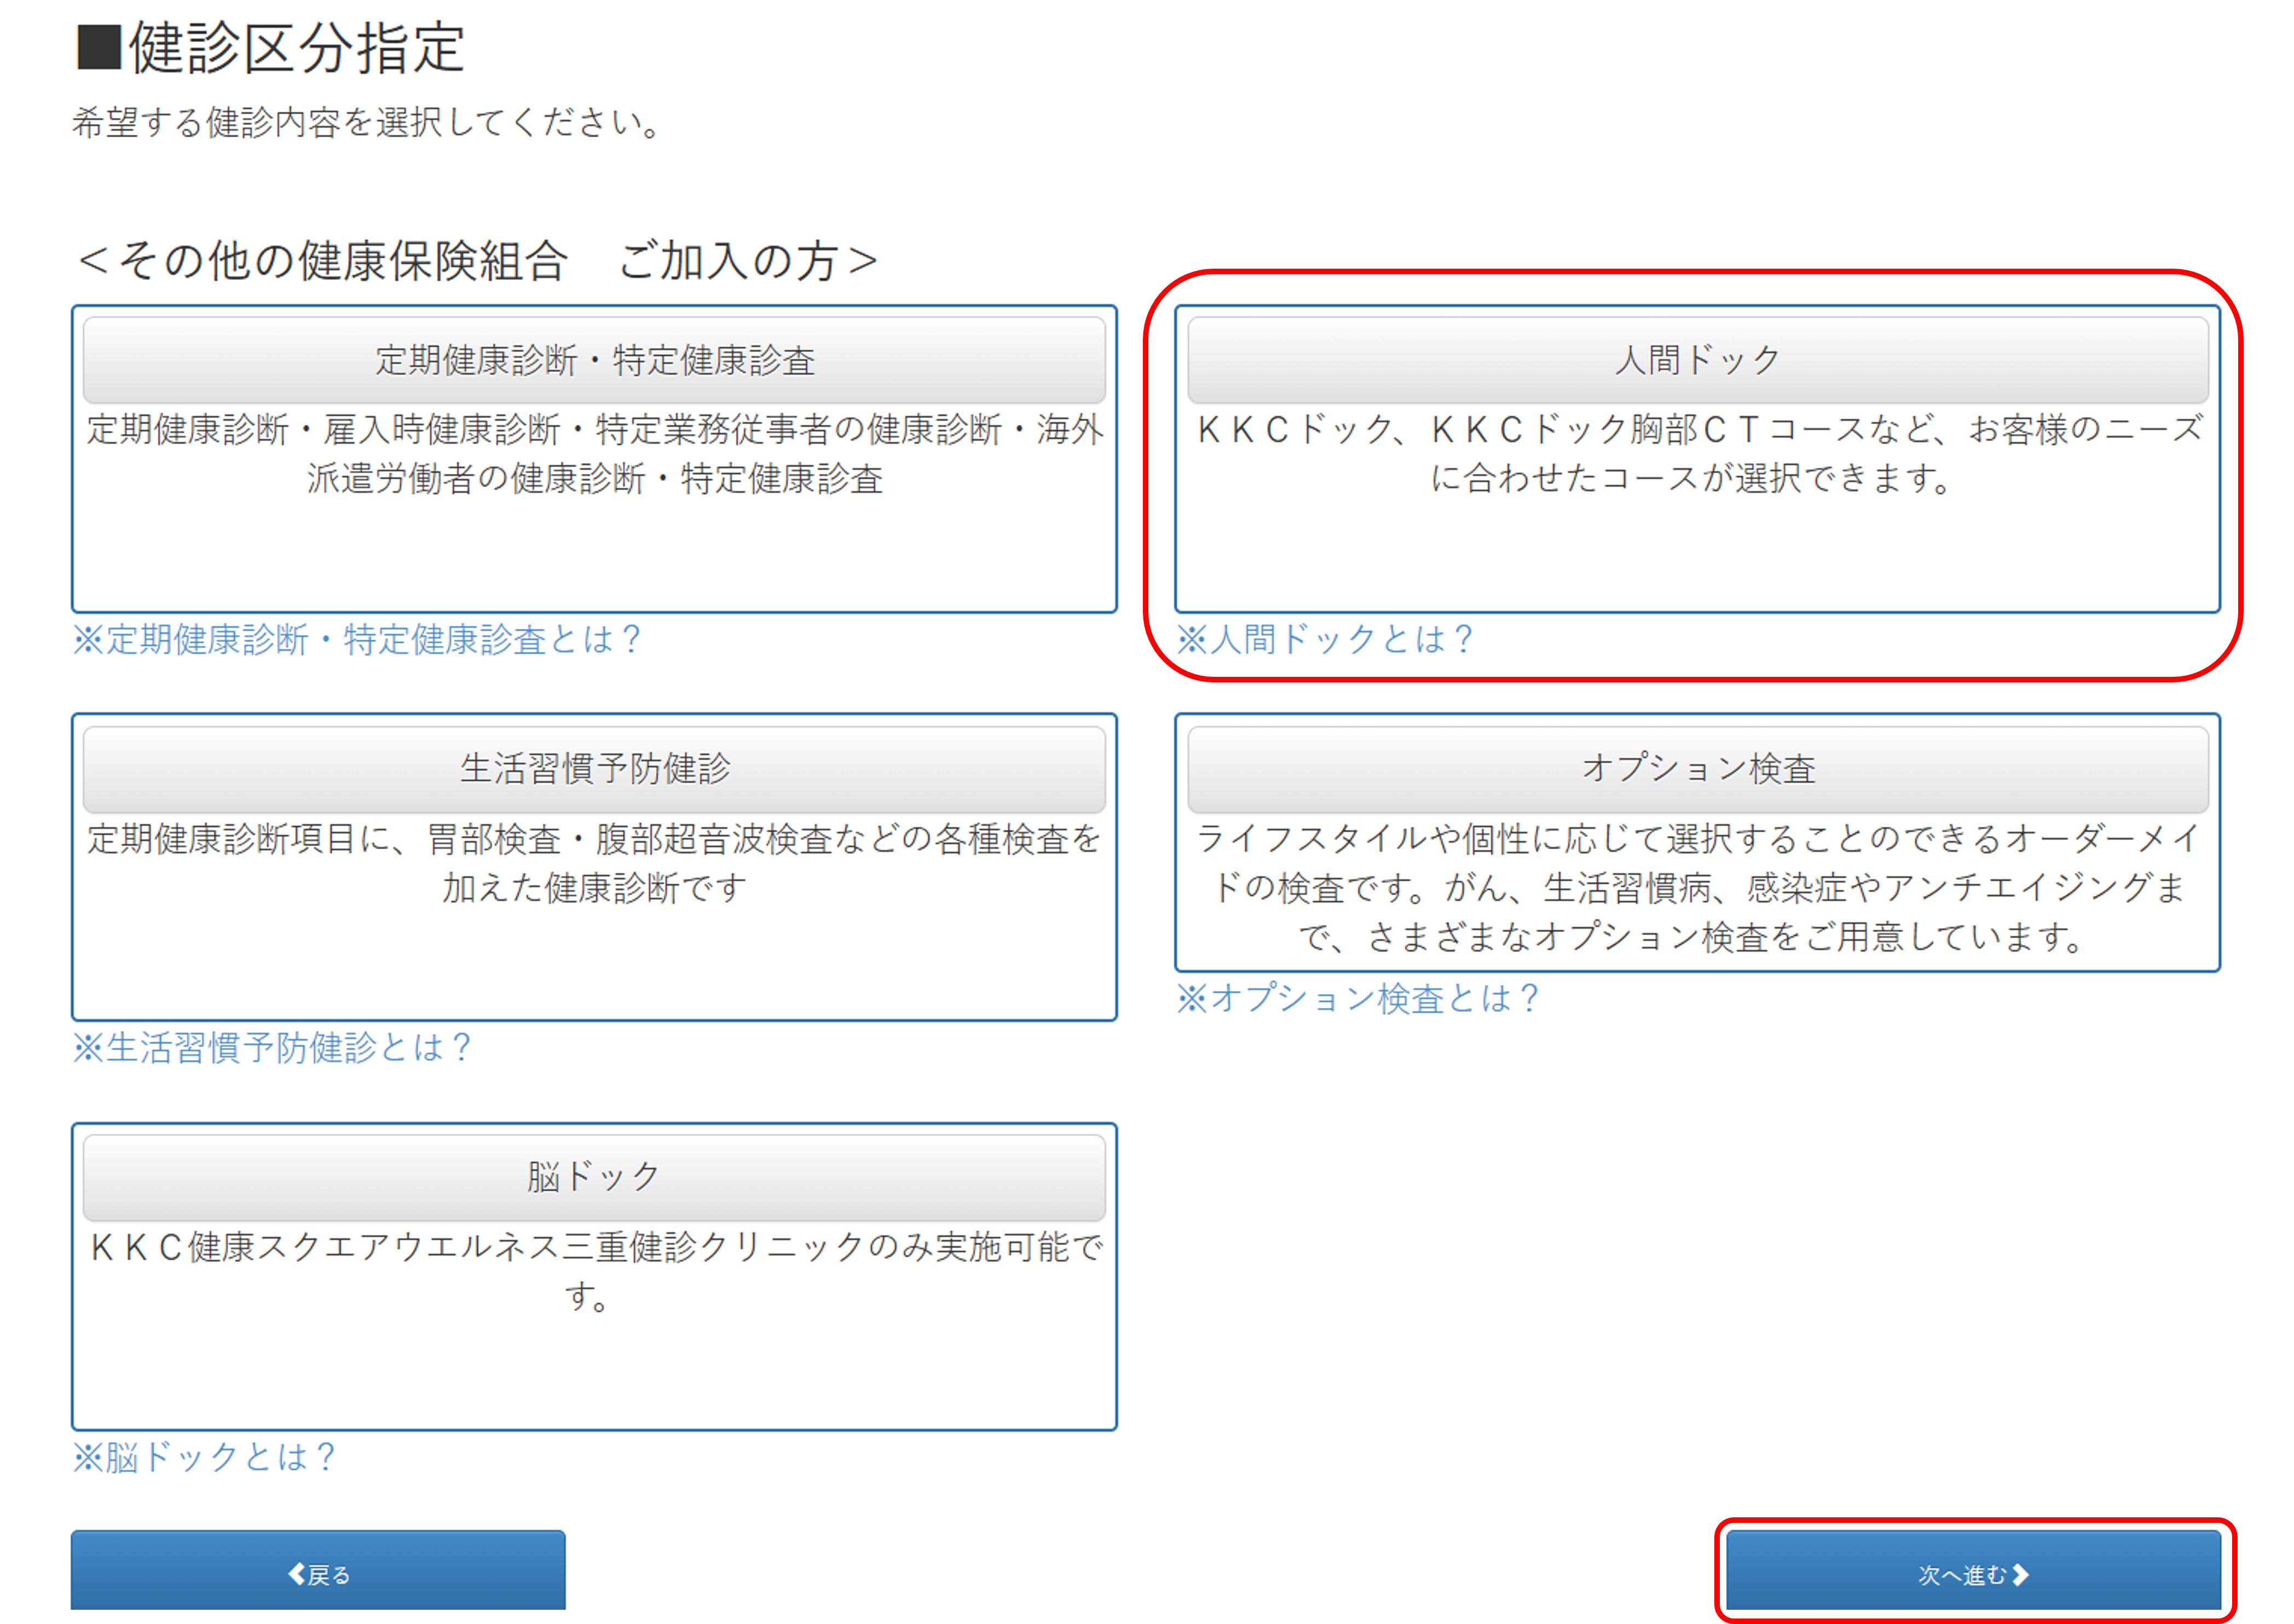Image resolution: width=2294 pixels, height=1624 pixels.
Task: Click the 生活習慣予防健診 description text
Action: pos(594,863)
